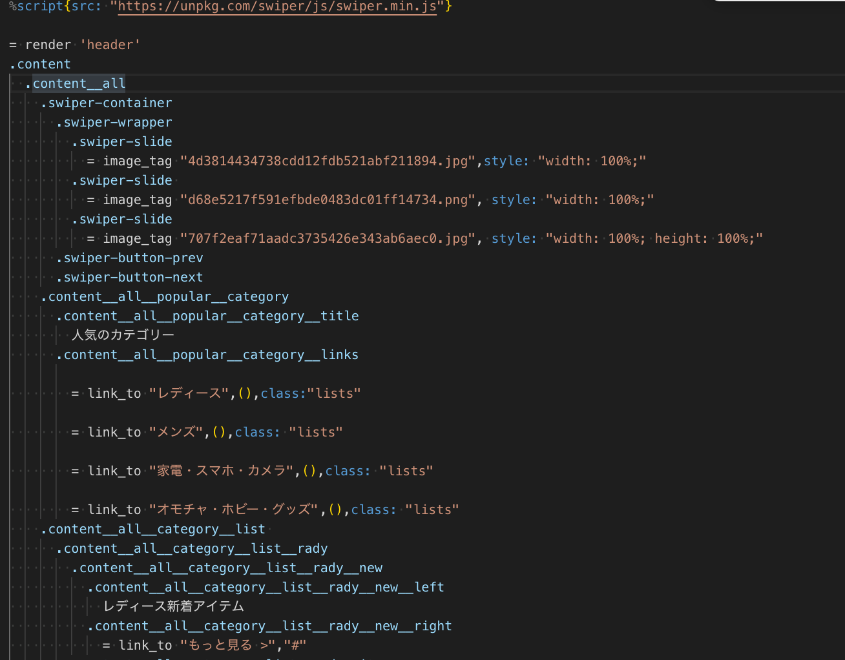
Task: Click the 人気のカテゴリー text line
Action: tap(123, 335)
